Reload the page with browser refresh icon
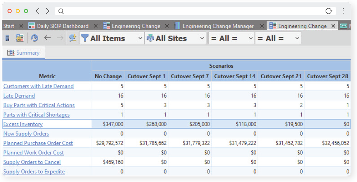Screen dimensions: 357x182 click(x=329, y=11)
